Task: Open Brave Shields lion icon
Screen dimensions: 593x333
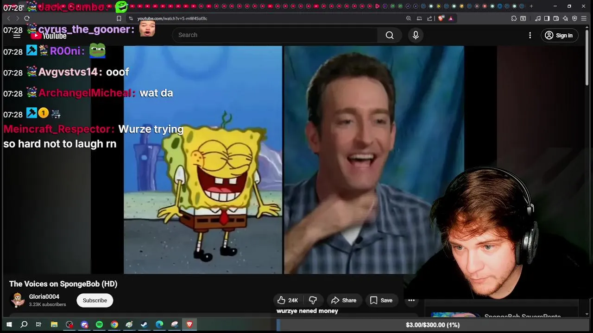Action: click(x=441, y=18)
